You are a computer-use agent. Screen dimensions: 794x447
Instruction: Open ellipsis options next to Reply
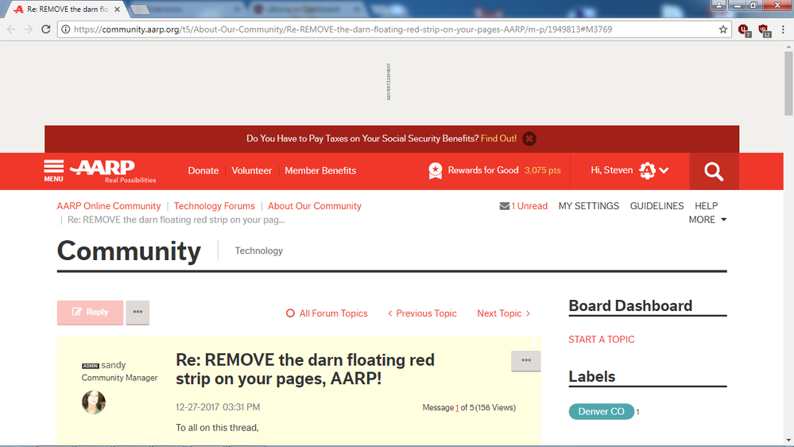pyautogui.click(x=137, y=313)
